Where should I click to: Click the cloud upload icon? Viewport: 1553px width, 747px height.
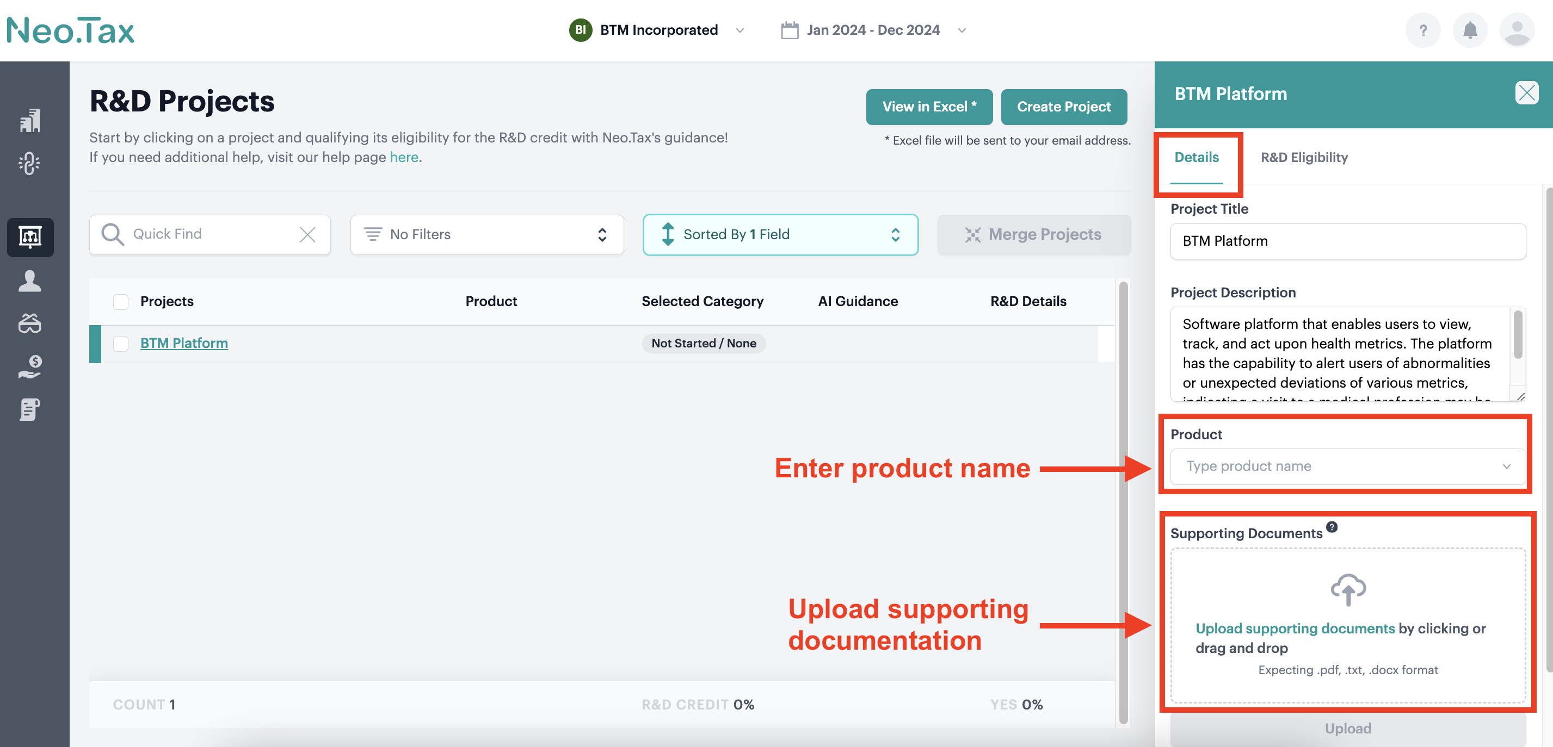click(x=1348, y=589)
